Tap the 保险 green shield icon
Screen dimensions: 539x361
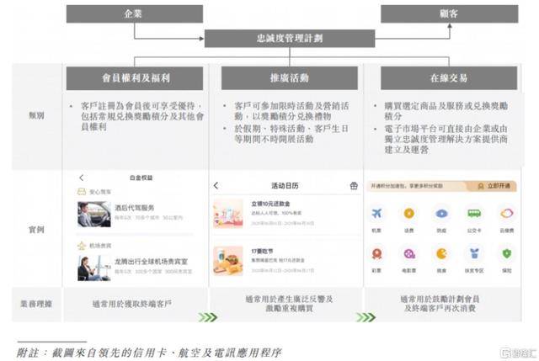(x=507, y=252)
